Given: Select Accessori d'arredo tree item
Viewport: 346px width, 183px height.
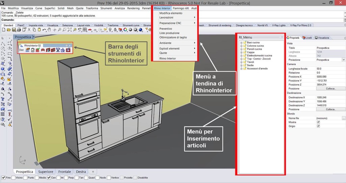Looking at the screenshot, I should point(257,69).
